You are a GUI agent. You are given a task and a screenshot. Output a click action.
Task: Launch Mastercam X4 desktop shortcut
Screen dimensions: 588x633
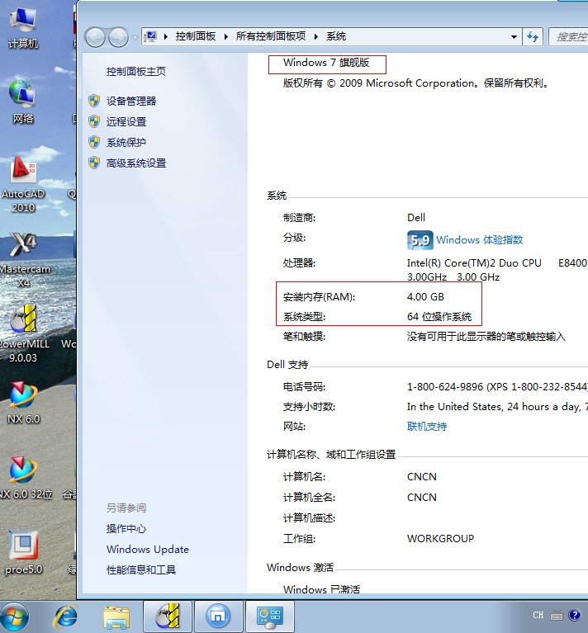point(24,259)
